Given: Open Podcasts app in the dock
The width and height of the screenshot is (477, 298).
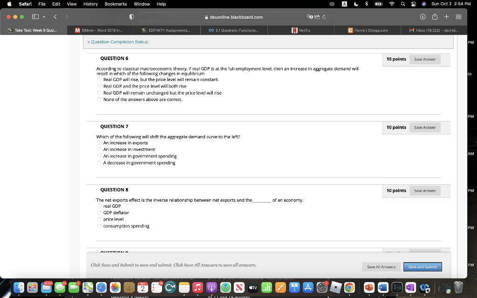Looking at the screenshot, I should [211, 287].
